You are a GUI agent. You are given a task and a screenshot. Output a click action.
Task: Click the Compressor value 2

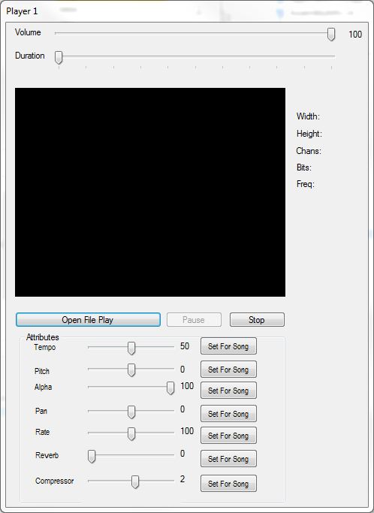pos(182,479)
